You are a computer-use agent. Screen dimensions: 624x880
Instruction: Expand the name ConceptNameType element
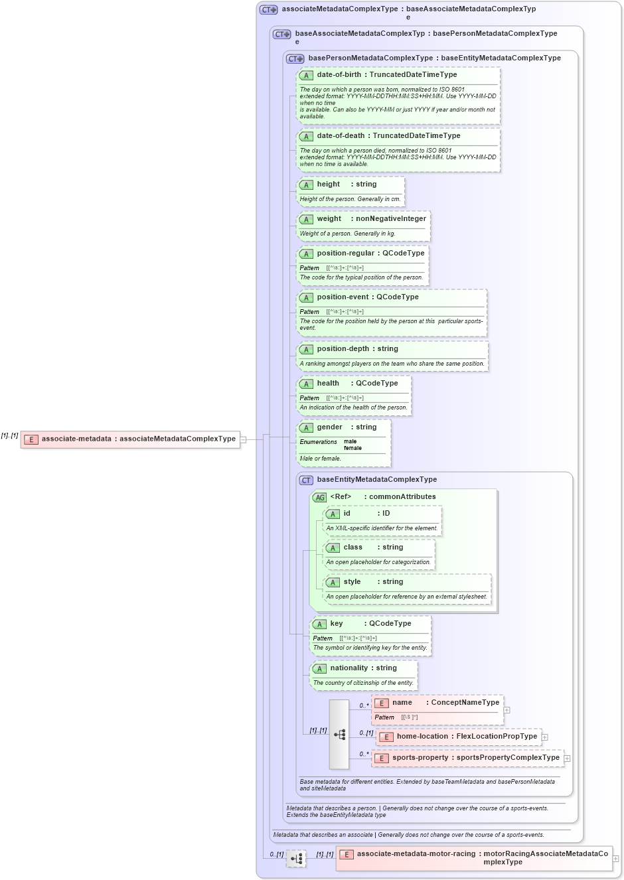pyautogui.click(x=507, y=710)
